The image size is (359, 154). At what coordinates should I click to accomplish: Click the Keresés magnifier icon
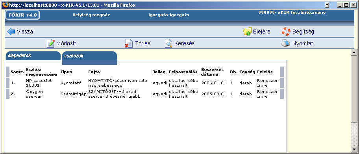pyautogui.click(x=168, y=43)
